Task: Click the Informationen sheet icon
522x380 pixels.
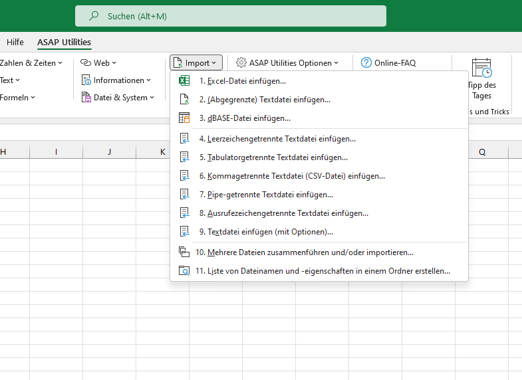Action: point(86,80)
